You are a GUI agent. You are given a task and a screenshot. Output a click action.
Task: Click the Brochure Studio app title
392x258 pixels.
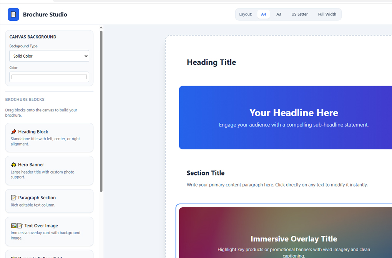click(45, 15)
